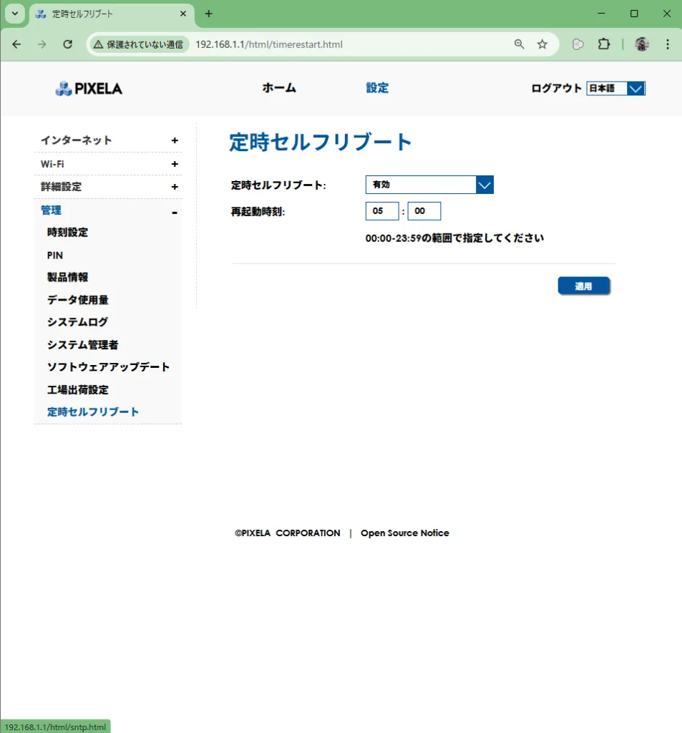Open データ使用量 in sidebar
682x733 pixels.
pyautogui.click(x=77, y=300)
